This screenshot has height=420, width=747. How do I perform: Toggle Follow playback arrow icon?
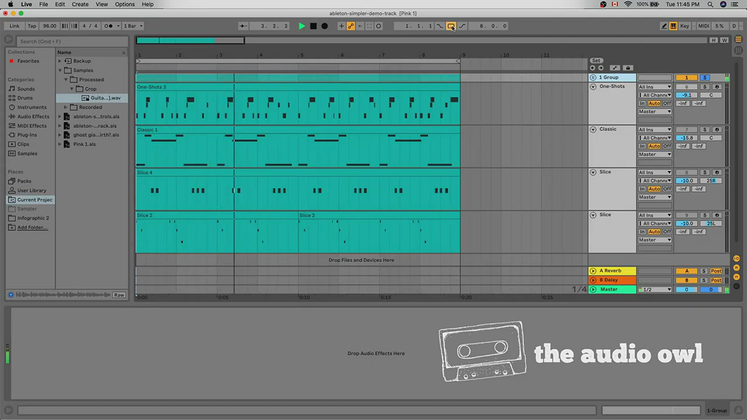pyautogui.click(x=243, y=26)
